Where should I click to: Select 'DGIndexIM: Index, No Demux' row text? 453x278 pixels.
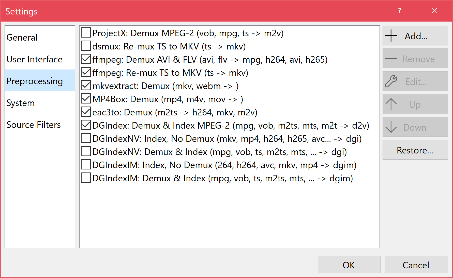224,165
